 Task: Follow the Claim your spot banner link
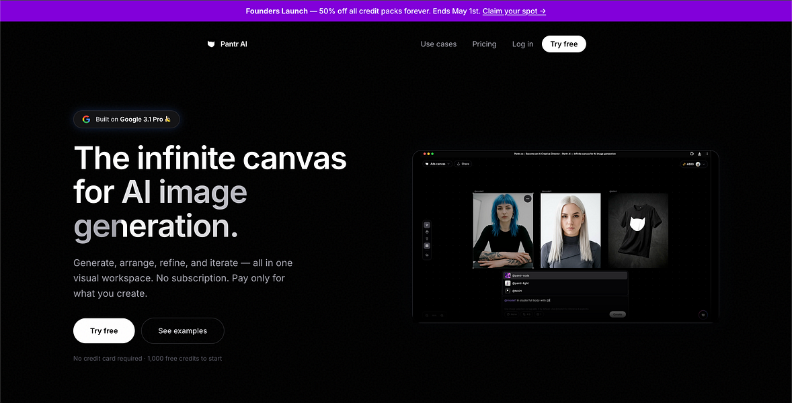click(514, 11)
